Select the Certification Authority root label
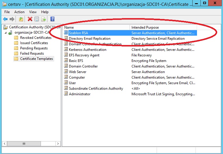Image resolution: width=223 pixels, height=154 pixels. (x=35, y=27)
